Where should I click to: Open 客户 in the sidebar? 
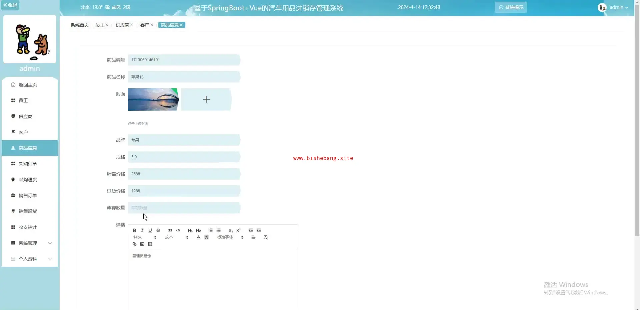tap(30, 132)
